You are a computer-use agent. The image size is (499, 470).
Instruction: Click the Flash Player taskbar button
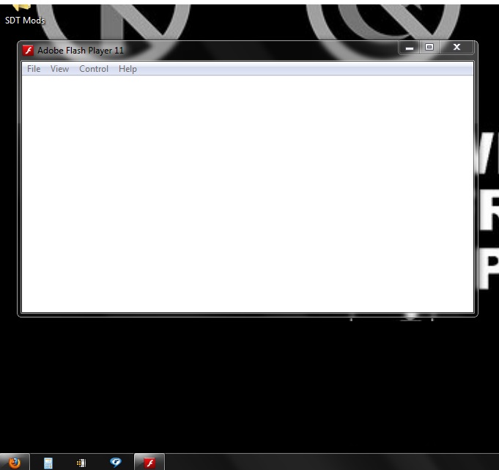[149, 463]
